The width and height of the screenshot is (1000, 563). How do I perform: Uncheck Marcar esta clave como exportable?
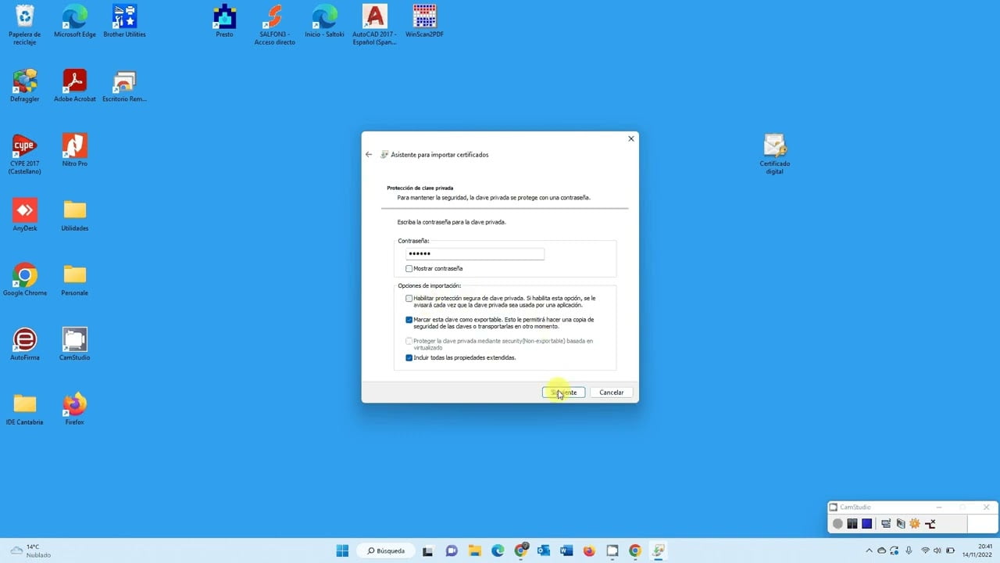tap(409, 320)
